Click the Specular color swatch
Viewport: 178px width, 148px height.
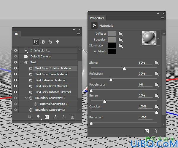point(112,40)
